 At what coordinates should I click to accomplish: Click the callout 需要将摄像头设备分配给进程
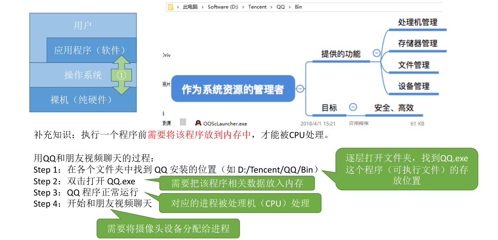click(168, 229)
